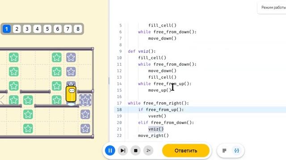
Task: Click line number 8 in gutter
Action: pyautogui.click(x=120, y=45)
